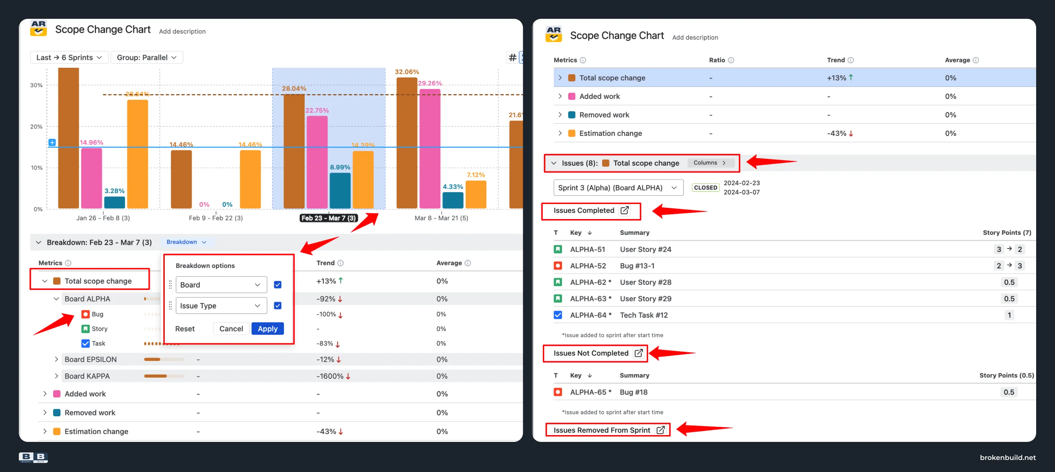The image size is (1055, 472).
Task: Click the story icon for ALPHA-51
Action: point(558,249)
